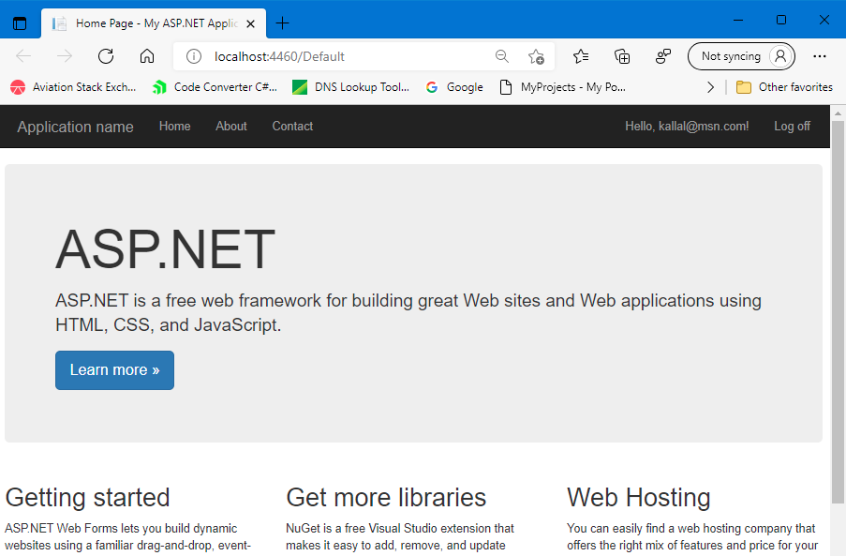This screenshot has width=846, height=556.
Task: Click the Web Hosting heading
Action: pyautogui.click(x=639, y=498)
